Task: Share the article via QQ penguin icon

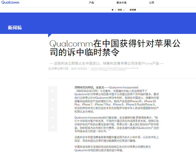Action: click(53, 100)
